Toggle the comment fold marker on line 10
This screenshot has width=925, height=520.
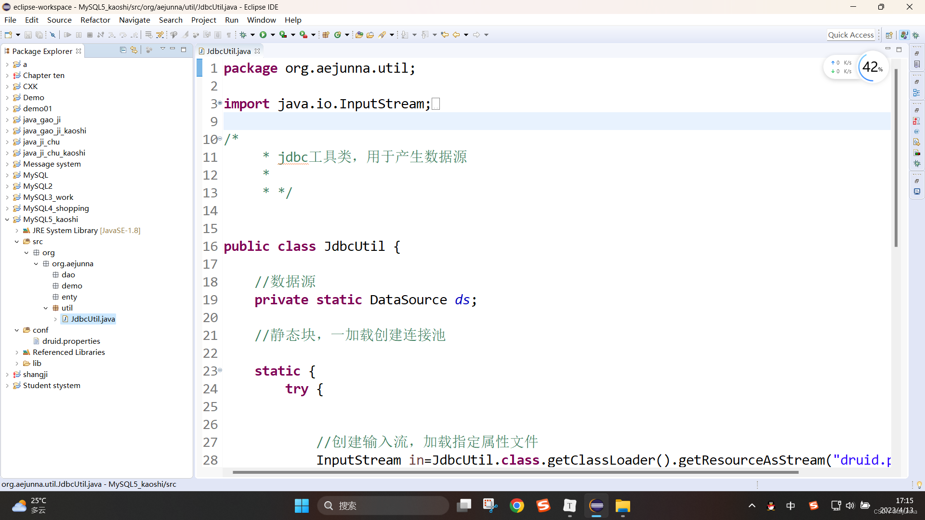click(220, 139)
